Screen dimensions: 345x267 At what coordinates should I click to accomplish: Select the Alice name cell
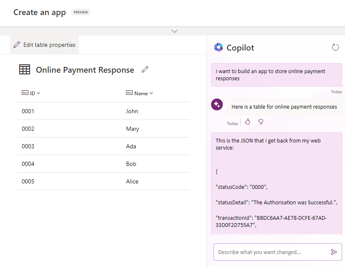click(x=155, y=181)
